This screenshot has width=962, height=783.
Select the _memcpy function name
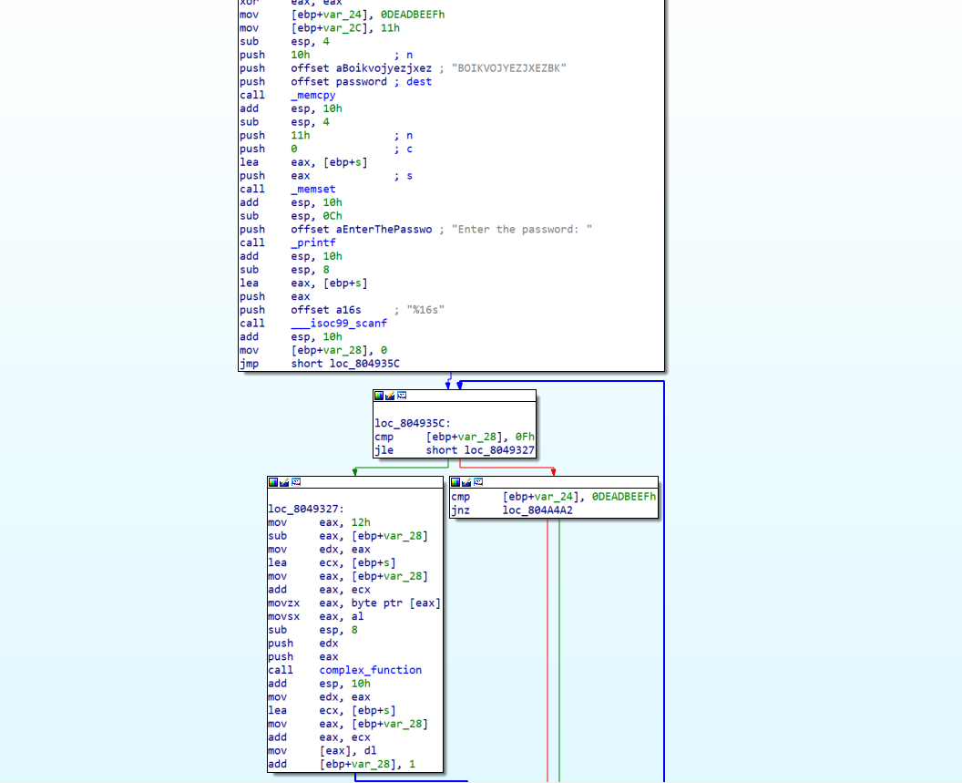point(312,95)
